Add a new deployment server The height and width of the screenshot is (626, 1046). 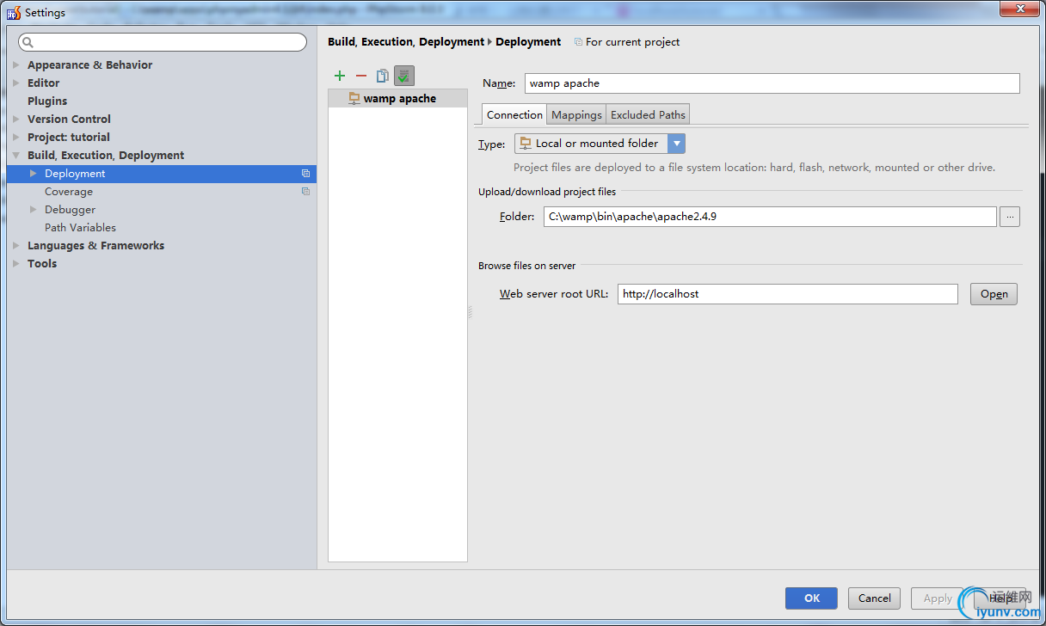(x=340, y=76)
